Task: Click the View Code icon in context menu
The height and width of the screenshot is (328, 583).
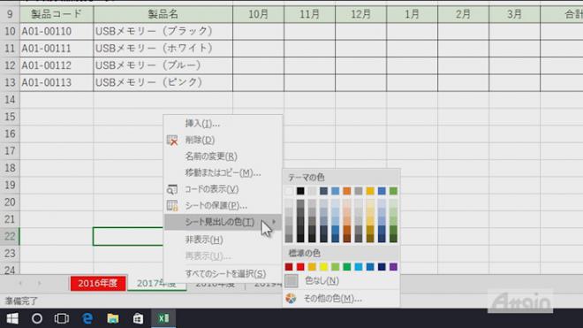Action: 172,189
